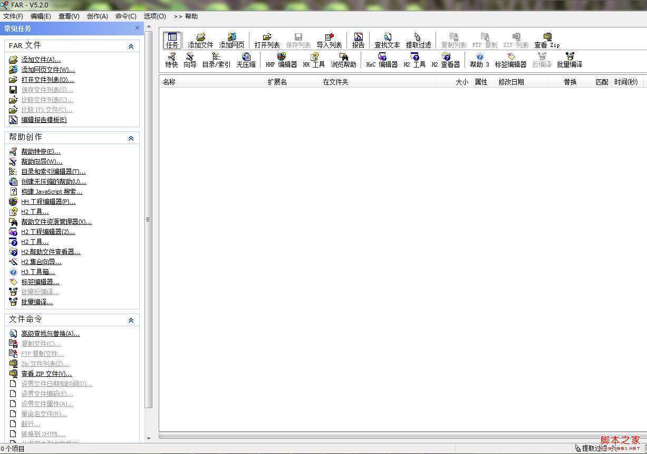Viewport: 647px width, 454px height.
Task: Sort by the 名称 column header
Action: pyautogui.click(x=211, y=82)
